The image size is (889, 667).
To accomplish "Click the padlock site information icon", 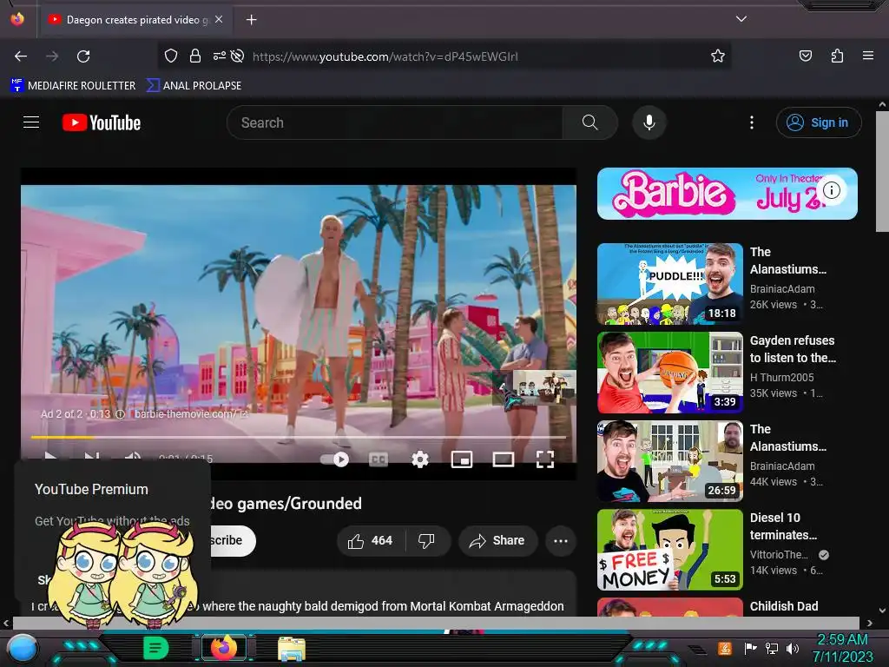I will [195, 56].
